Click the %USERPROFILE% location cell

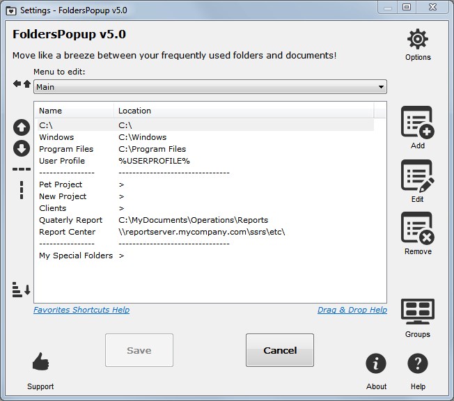click(154, 161)
